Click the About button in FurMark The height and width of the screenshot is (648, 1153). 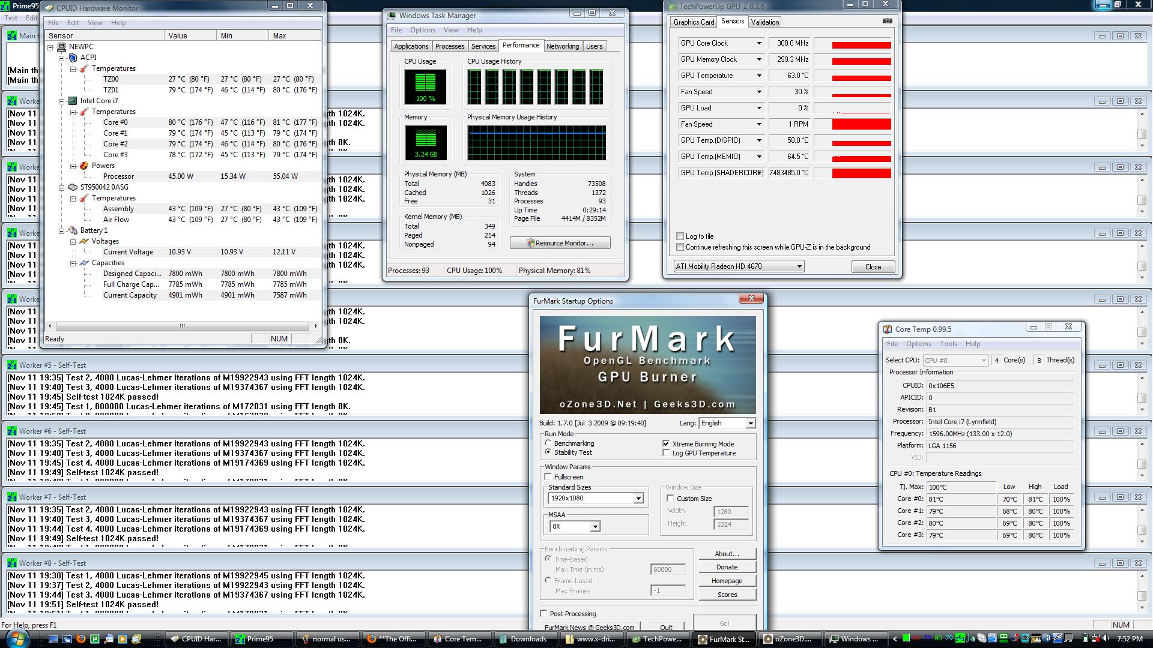(x=727, y=553)
